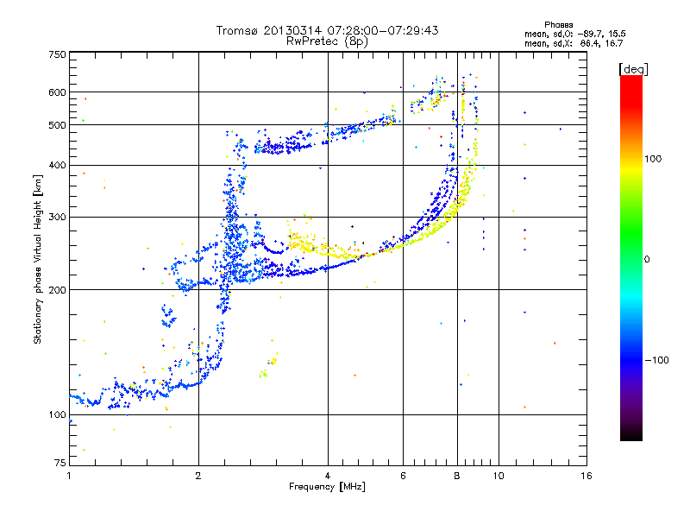This screenshot has width=690, height=518.
Task: Click the x-axis tick label '2'
Action: pos(198,476)
